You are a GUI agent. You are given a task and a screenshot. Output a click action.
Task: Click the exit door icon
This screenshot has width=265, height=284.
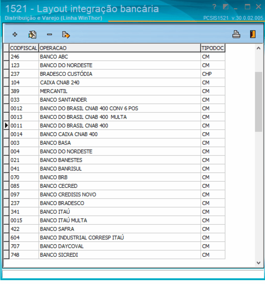253,34
